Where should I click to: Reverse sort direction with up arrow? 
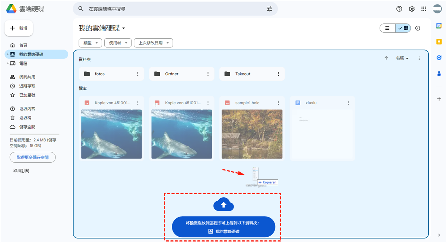click(x=386, y=58)
